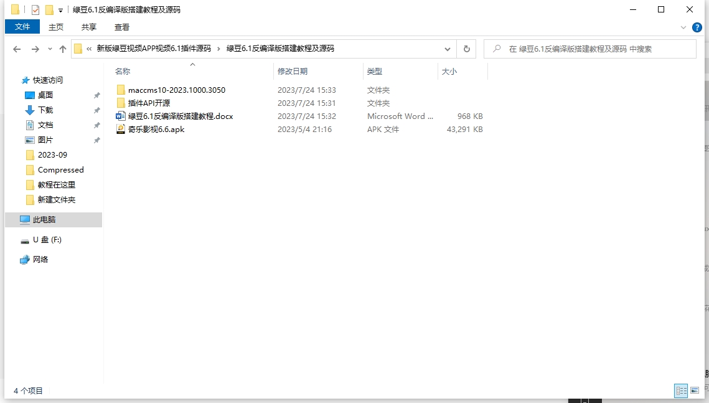Go back with the left arrow
The height and width of the screenshot is (403, 709).
17,49
